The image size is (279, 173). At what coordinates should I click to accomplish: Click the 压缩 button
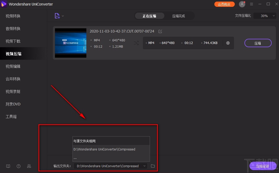point(258,43)
